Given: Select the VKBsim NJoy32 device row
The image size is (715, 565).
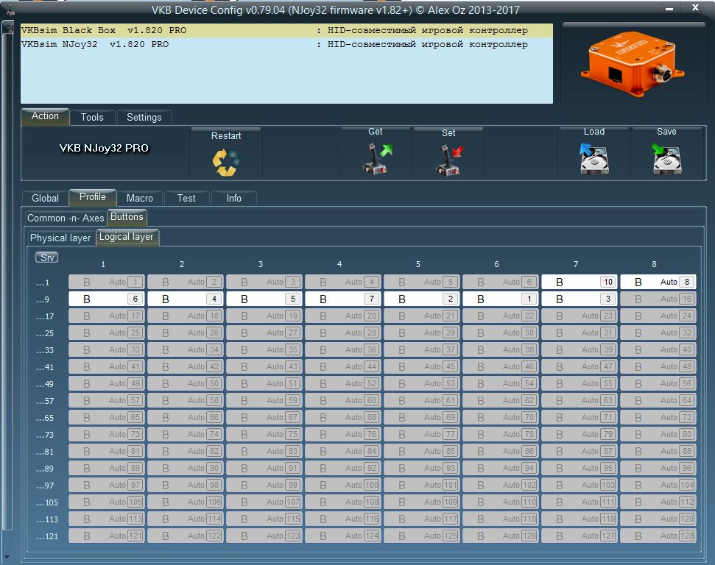Looking at the screenshot, I should pos(287,45).
